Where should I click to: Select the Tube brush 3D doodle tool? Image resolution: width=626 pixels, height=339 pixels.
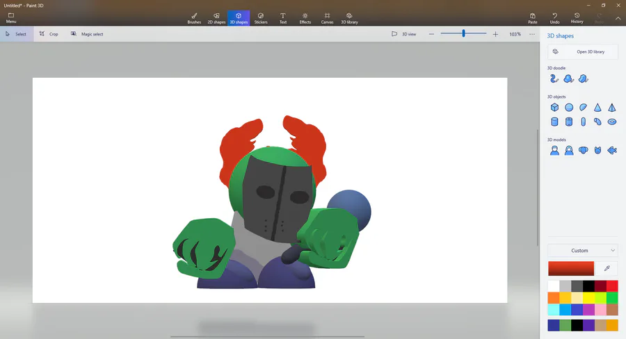(x=554, y=78)
